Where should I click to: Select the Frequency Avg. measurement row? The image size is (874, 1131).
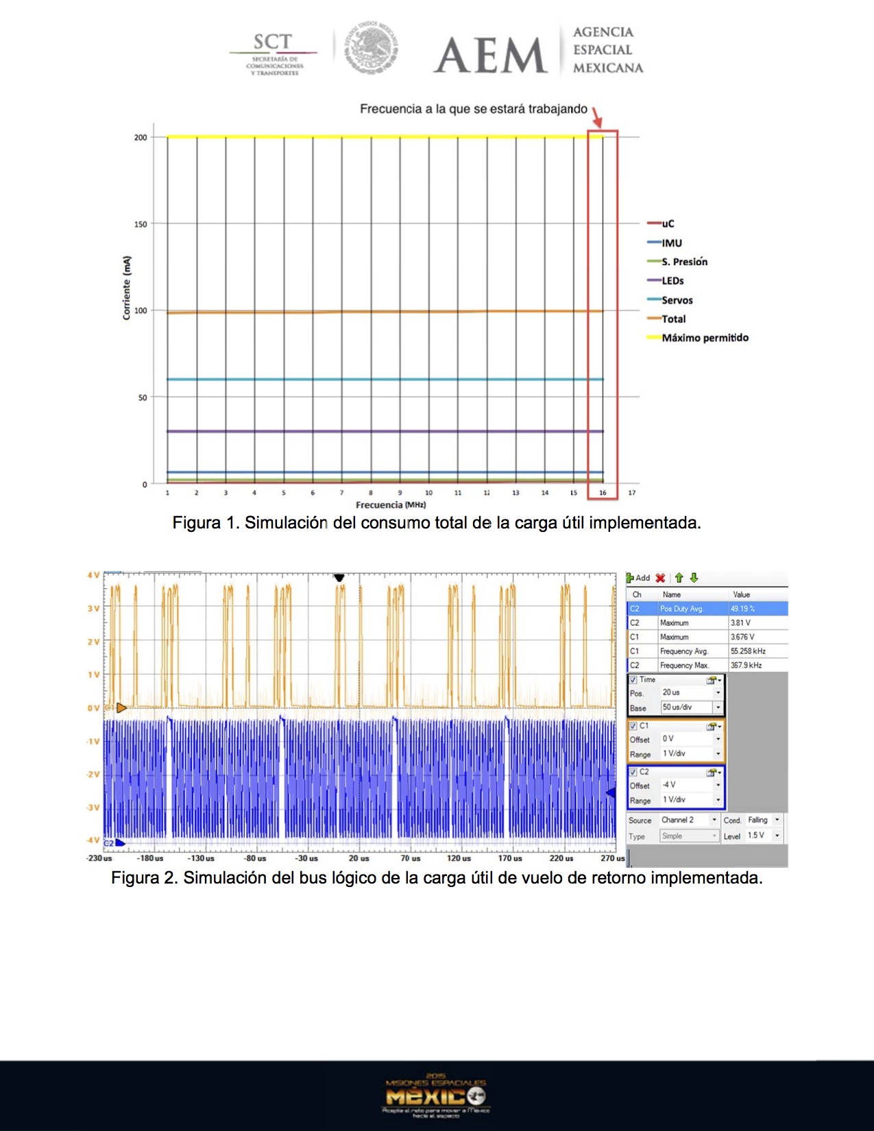(707, 651)
